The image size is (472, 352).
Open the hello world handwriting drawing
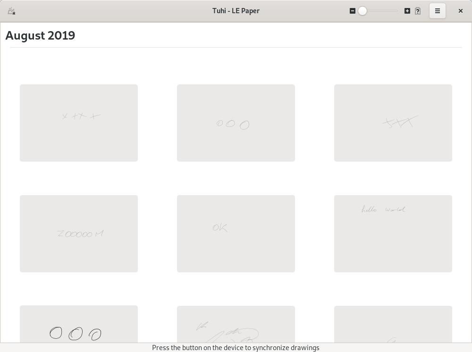click(x=393, y=234)
